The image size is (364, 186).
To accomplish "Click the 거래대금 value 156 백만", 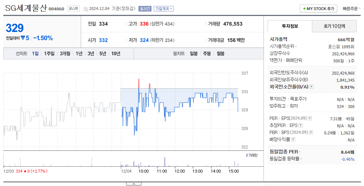I will (236, 40).
